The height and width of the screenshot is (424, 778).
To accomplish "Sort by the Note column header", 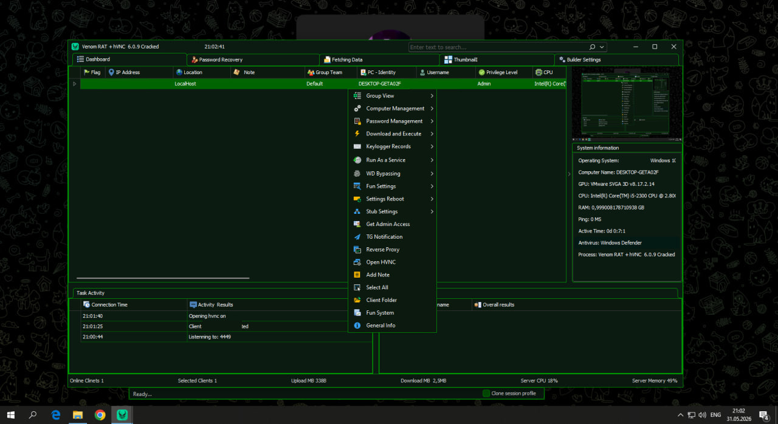I will (267, 72).
